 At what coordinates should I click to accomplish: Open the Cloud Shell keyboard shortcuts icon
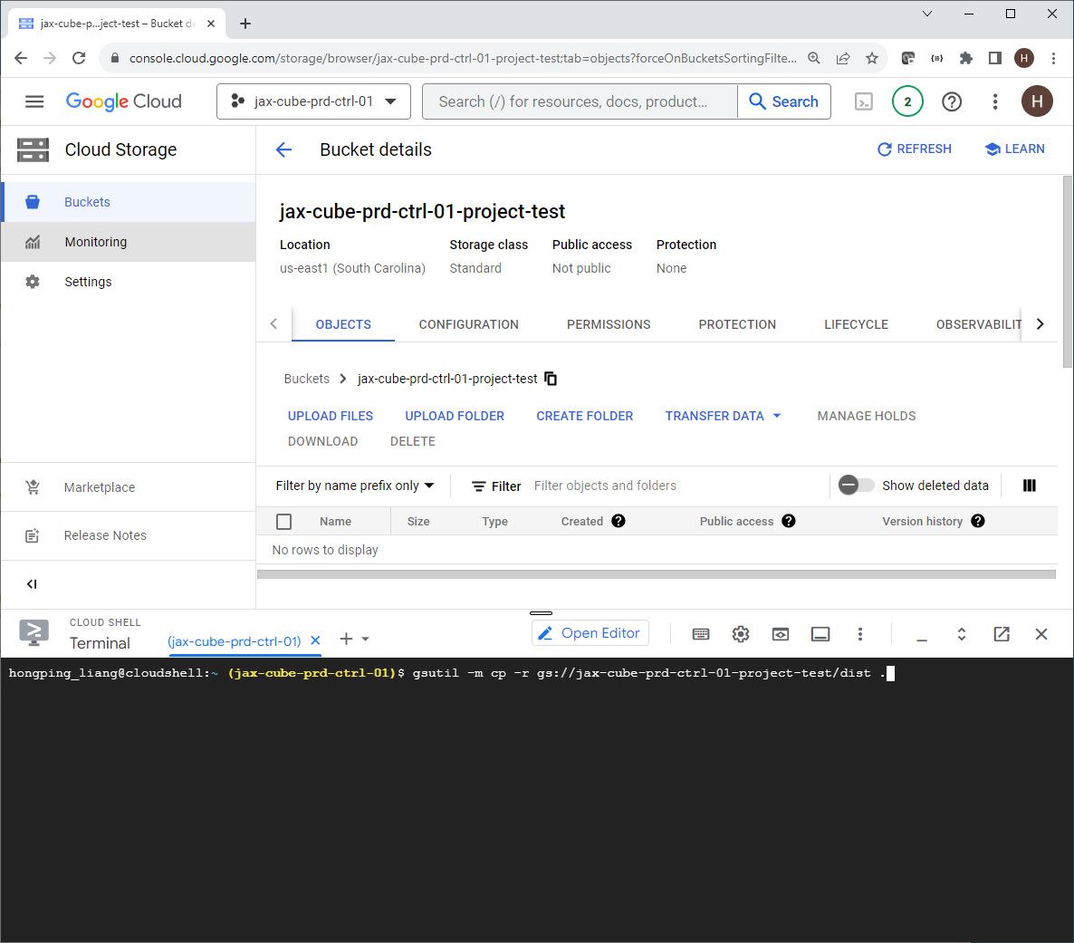701,633
